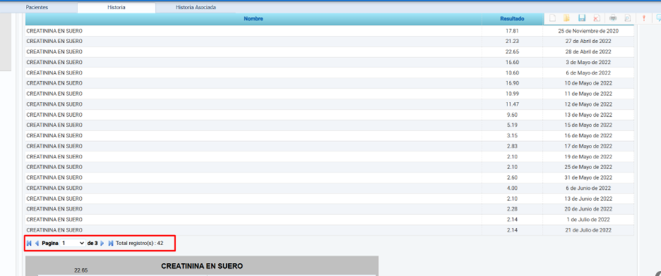
Task: Go to previous page arrow
Action: click(37, 243)
